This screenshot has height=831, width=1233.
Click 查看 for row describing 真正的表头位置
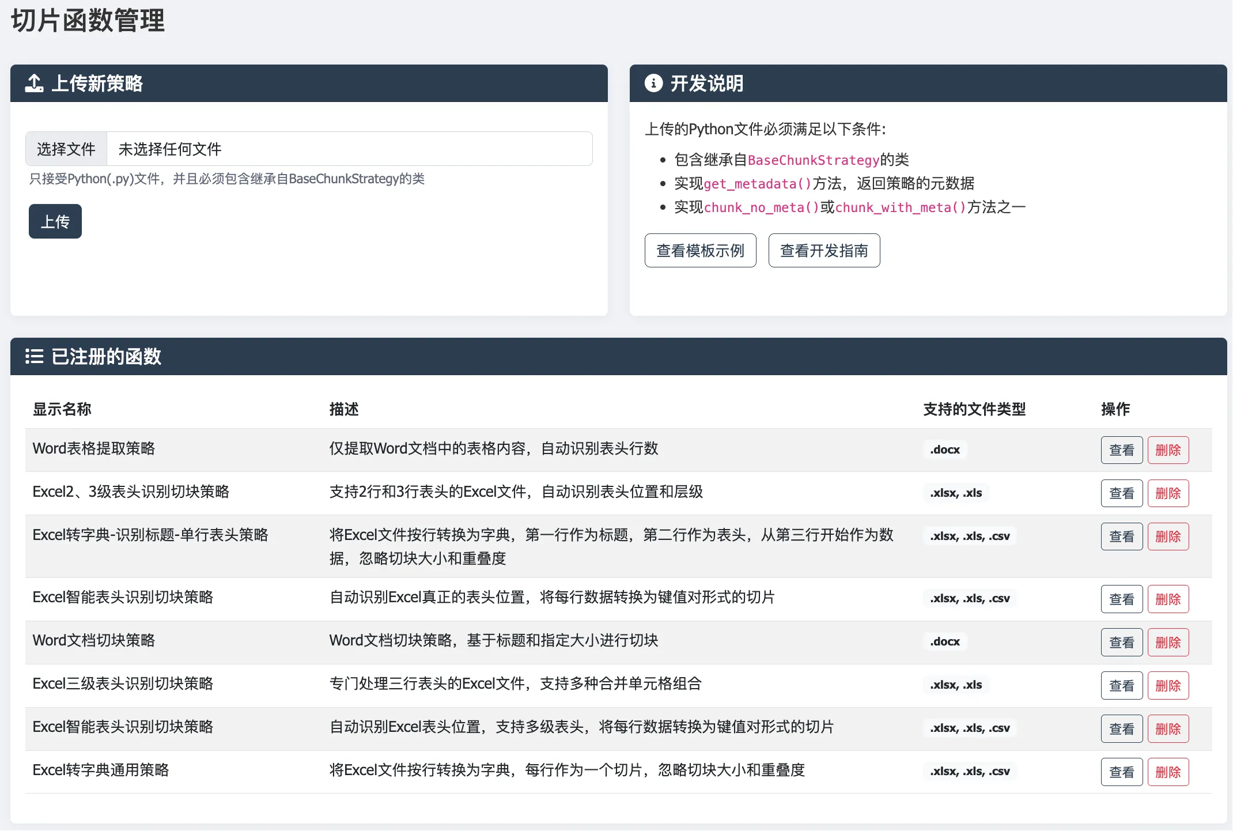coord(1121,599)
